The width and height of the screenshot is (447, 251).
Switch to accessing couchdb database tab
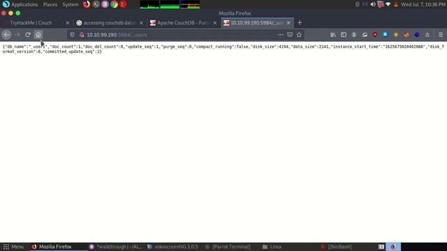pos(110,23)
